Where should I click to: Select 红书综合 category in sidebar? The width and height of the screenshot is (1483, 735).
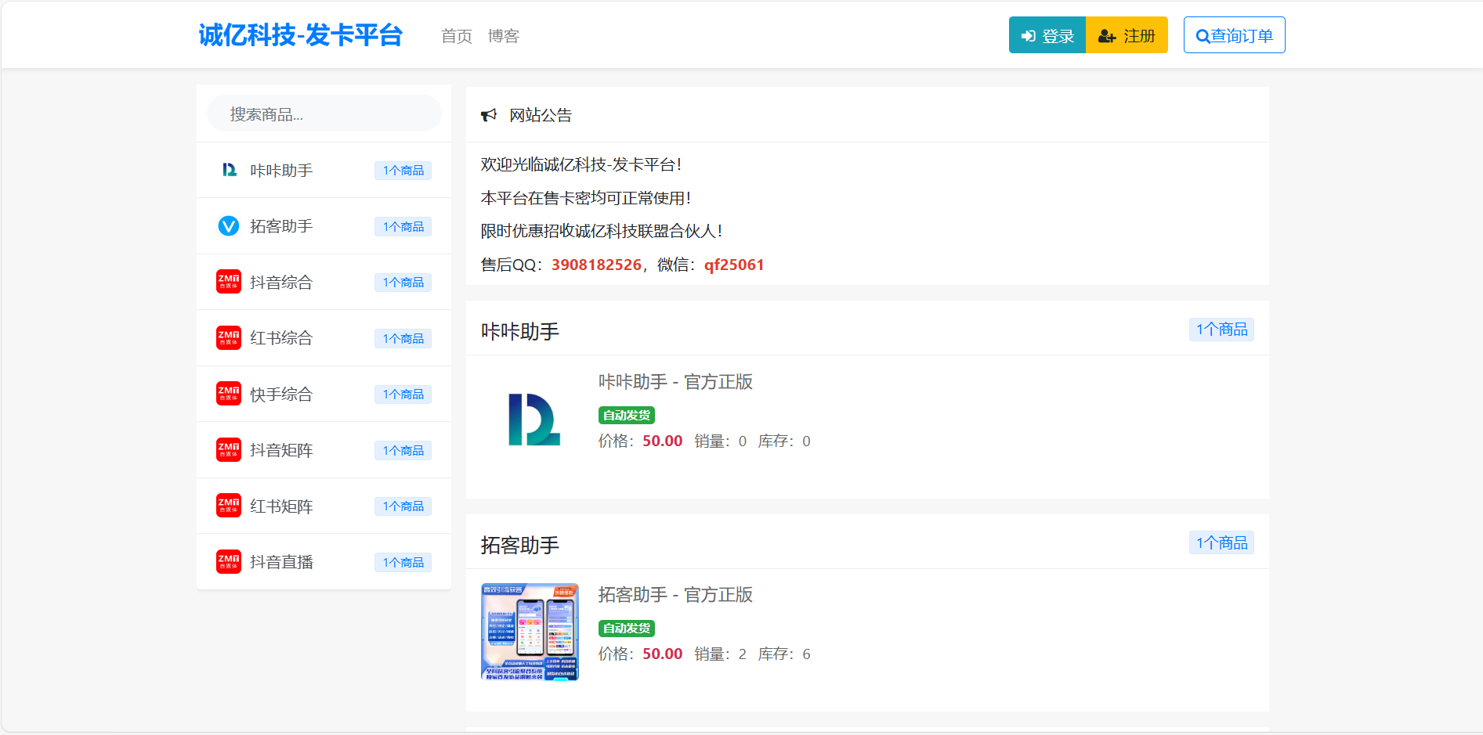324,338
